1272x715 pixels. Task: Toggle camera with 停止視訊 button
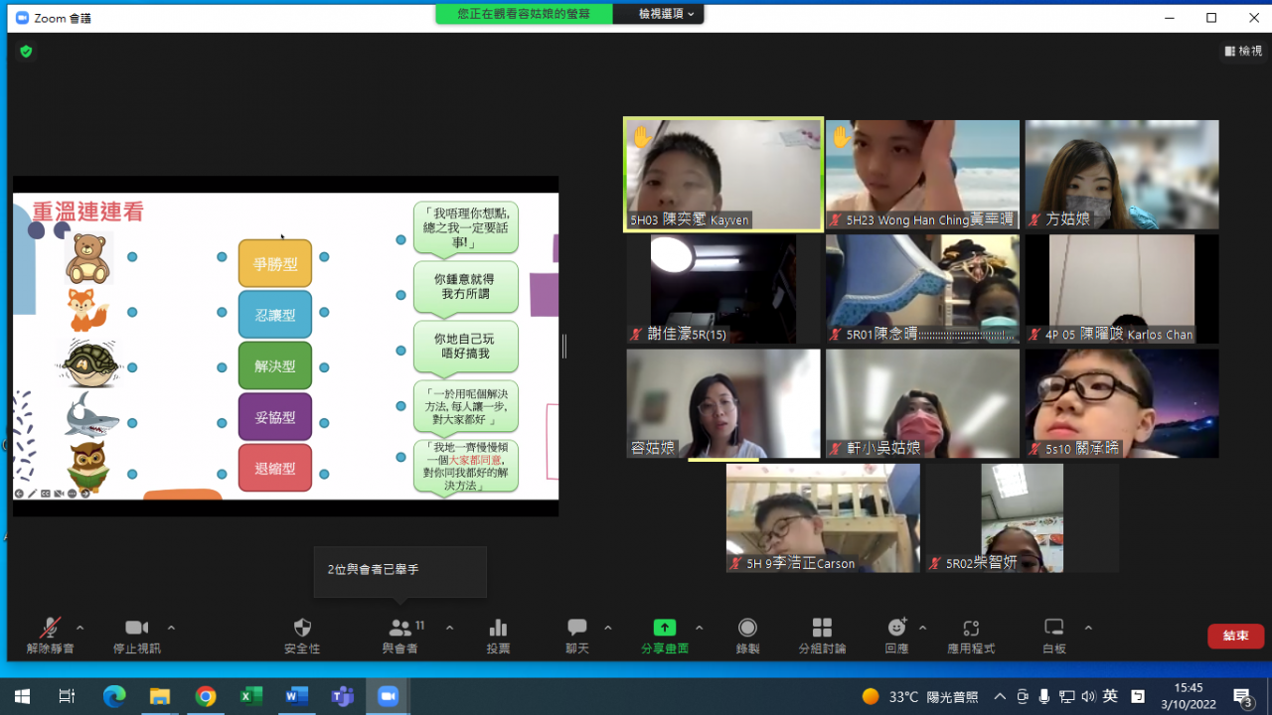pos(136,628)
